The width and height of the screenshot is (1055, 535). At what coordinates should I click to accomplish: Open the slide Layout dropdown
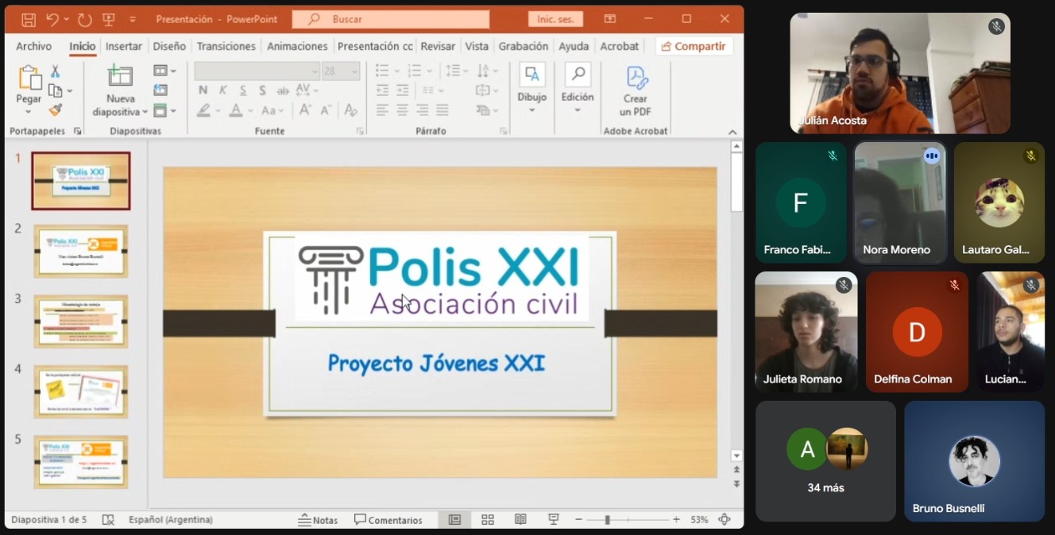[x=164, y=71]
